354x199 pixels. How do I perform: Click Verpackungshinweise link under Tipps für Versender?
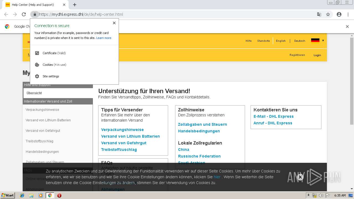click(123, 130)
